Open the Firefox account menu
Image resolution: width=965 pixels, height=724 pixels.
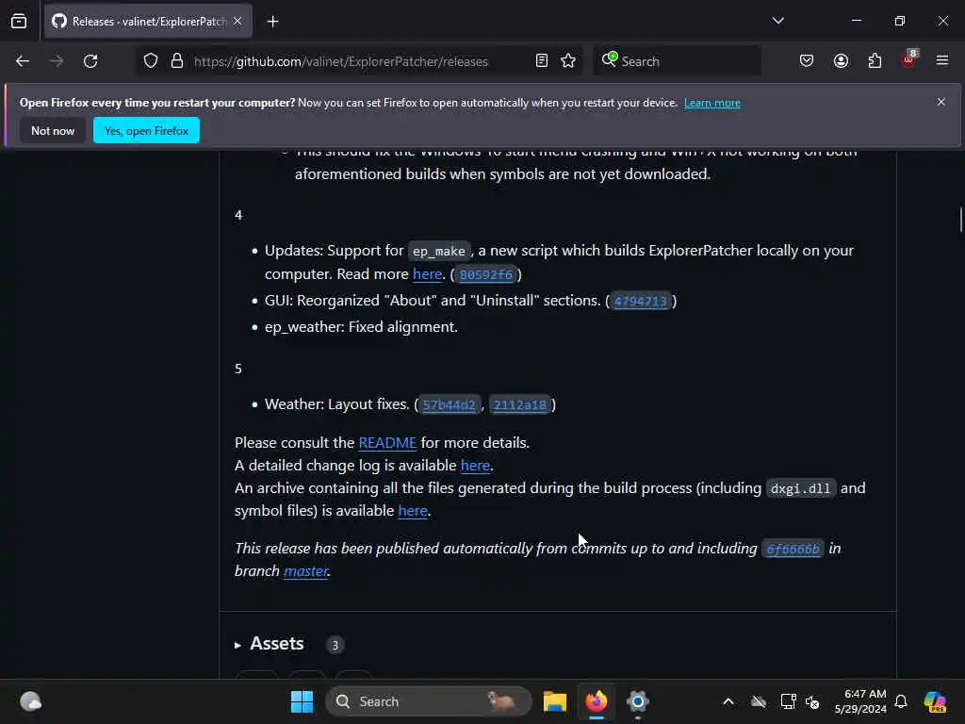pos(841,61)
